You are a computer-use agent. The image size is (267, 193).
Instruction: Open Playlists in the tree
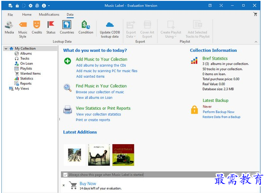click(26, 68)
